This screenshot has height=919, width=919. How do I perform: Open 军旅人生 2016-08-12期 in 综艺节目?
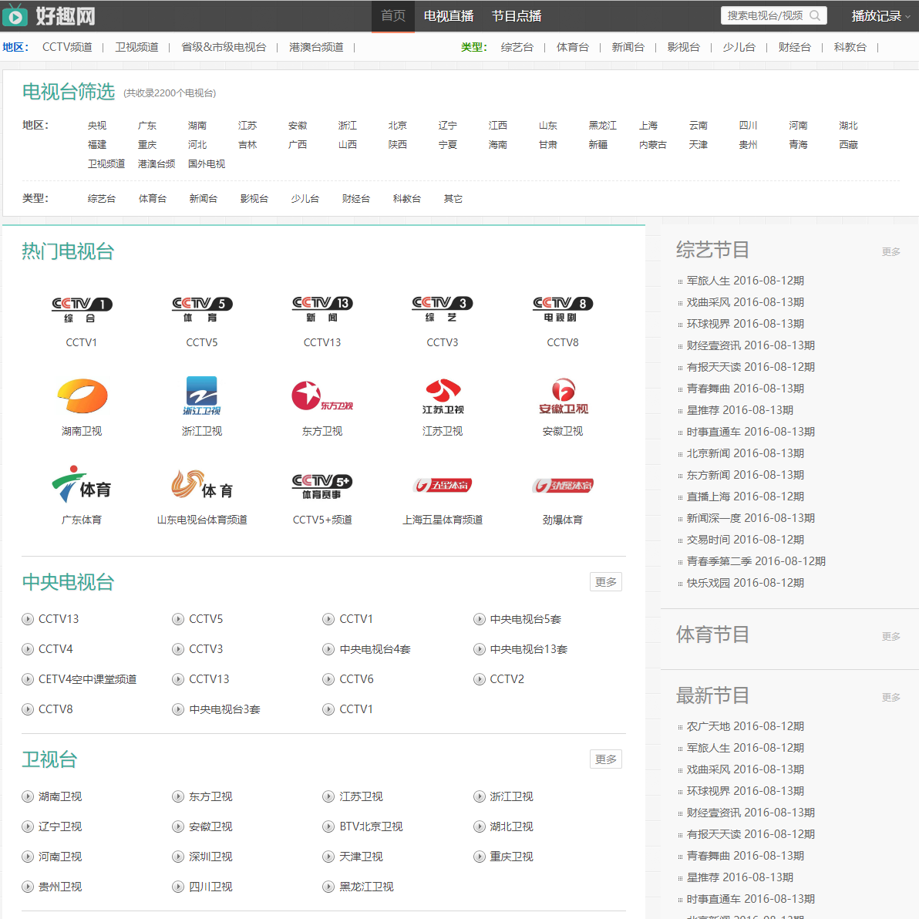pos(746,281)
